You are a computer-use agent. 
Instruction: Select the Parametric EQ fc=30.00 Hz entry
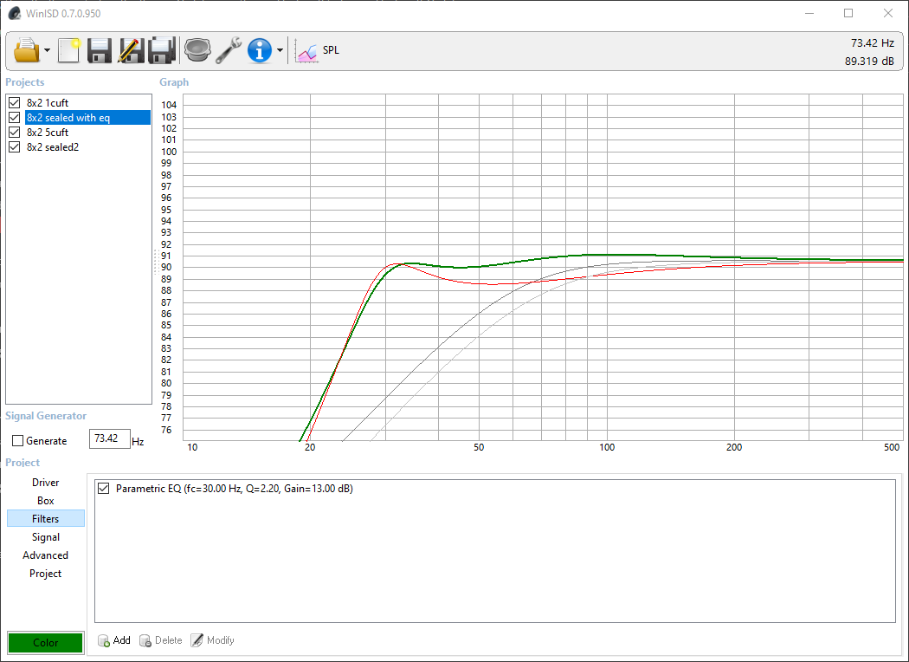[x=235, y=489]
